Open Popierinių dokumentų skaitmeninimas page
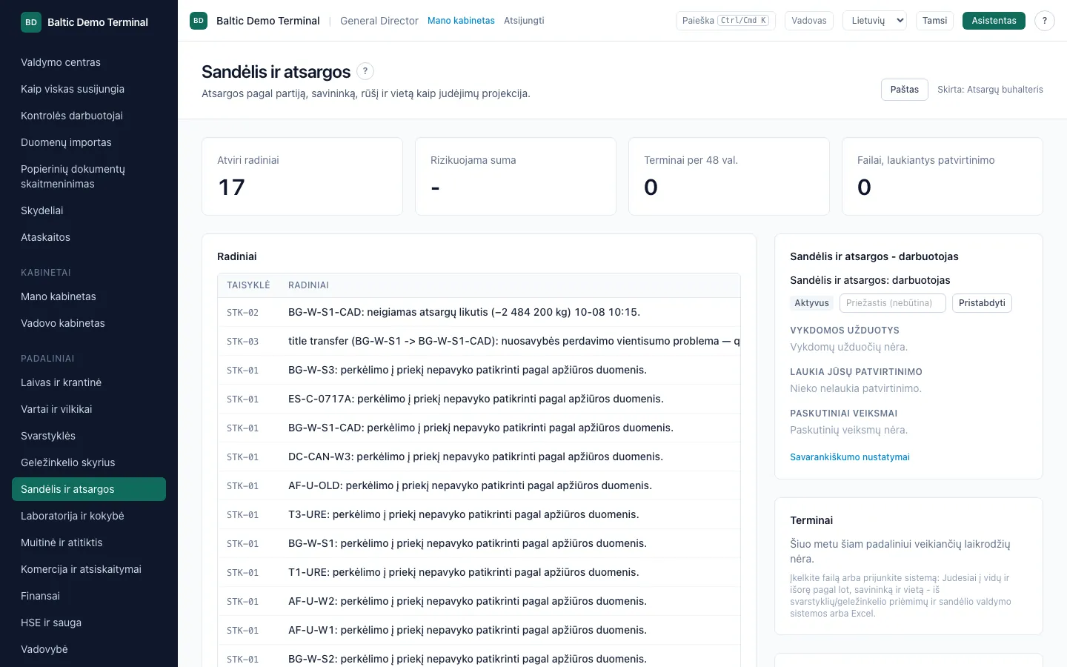The width and height of the screenshot is (1067, 667). click(89, 176)
